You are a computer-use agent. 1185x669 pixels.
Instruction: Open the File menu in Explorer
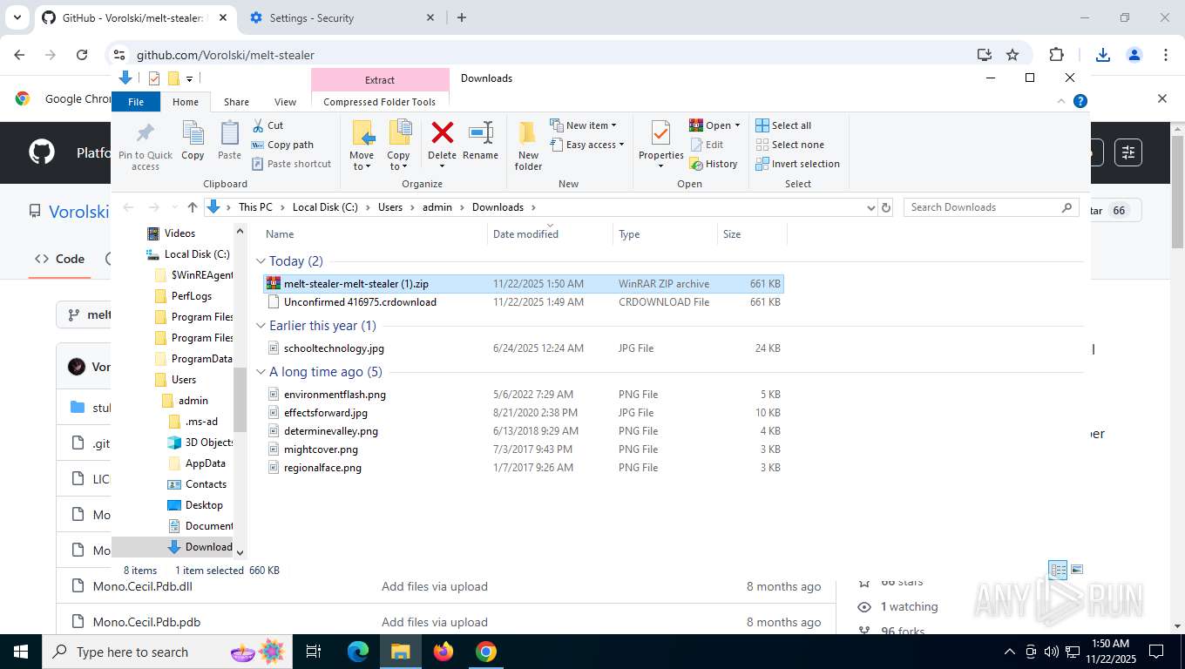pos(136,102)
